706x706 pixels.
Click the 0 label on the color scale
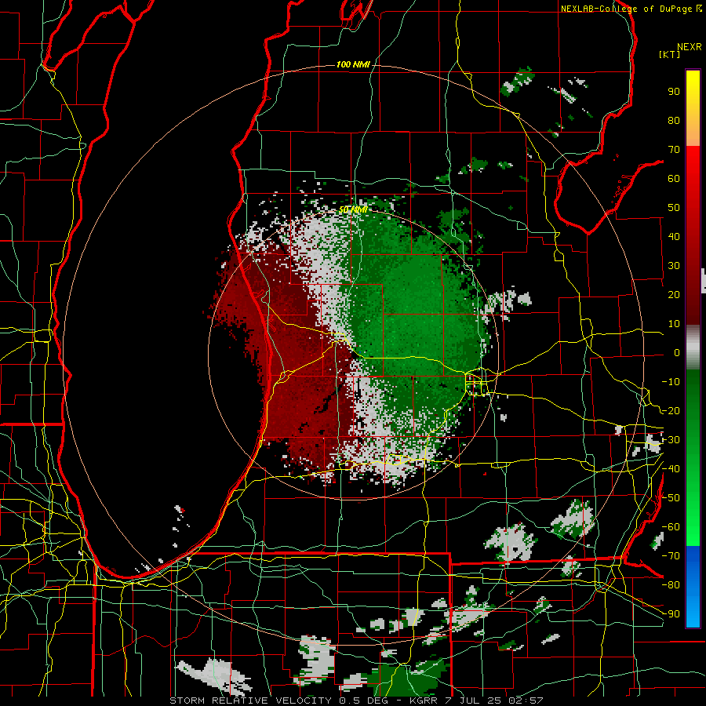pos(677,352)
